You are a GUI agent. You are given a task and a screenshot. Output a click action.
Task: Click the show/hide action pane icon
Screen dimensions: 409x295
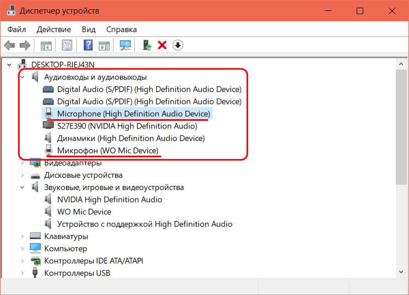pyautogui.click(x=104, y=45)
